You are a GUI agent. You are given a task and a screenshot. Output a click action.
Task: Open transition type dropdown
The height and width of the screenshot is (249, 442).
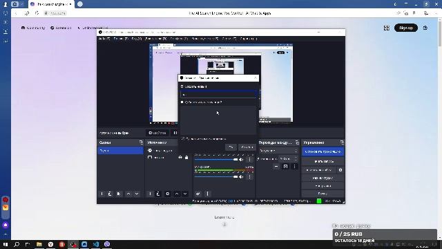click(x=278, y=151)
